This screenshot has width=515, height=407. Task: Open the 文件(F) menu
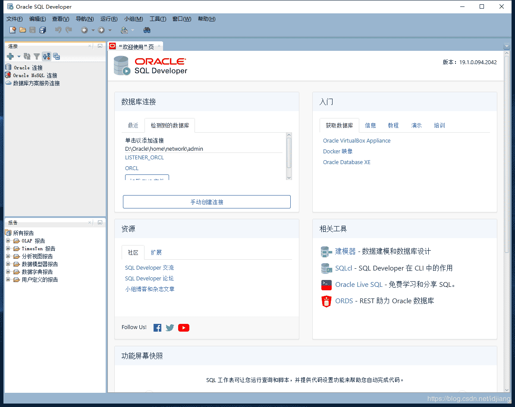[x=15, y=19]
